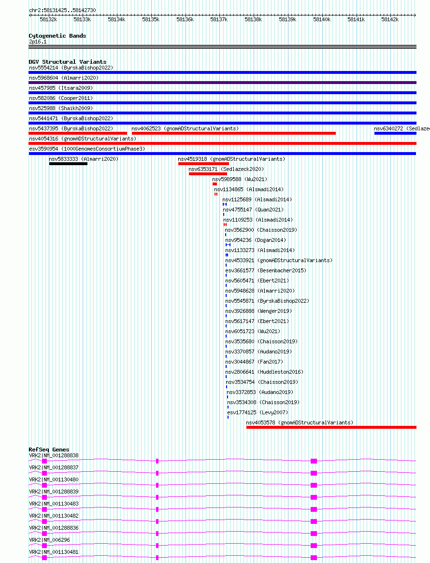Click the nsv3370857 (Audano2019) label
The width and height of the screenshot is (430, 563).
pyautogui.click(x=258, y=352)
